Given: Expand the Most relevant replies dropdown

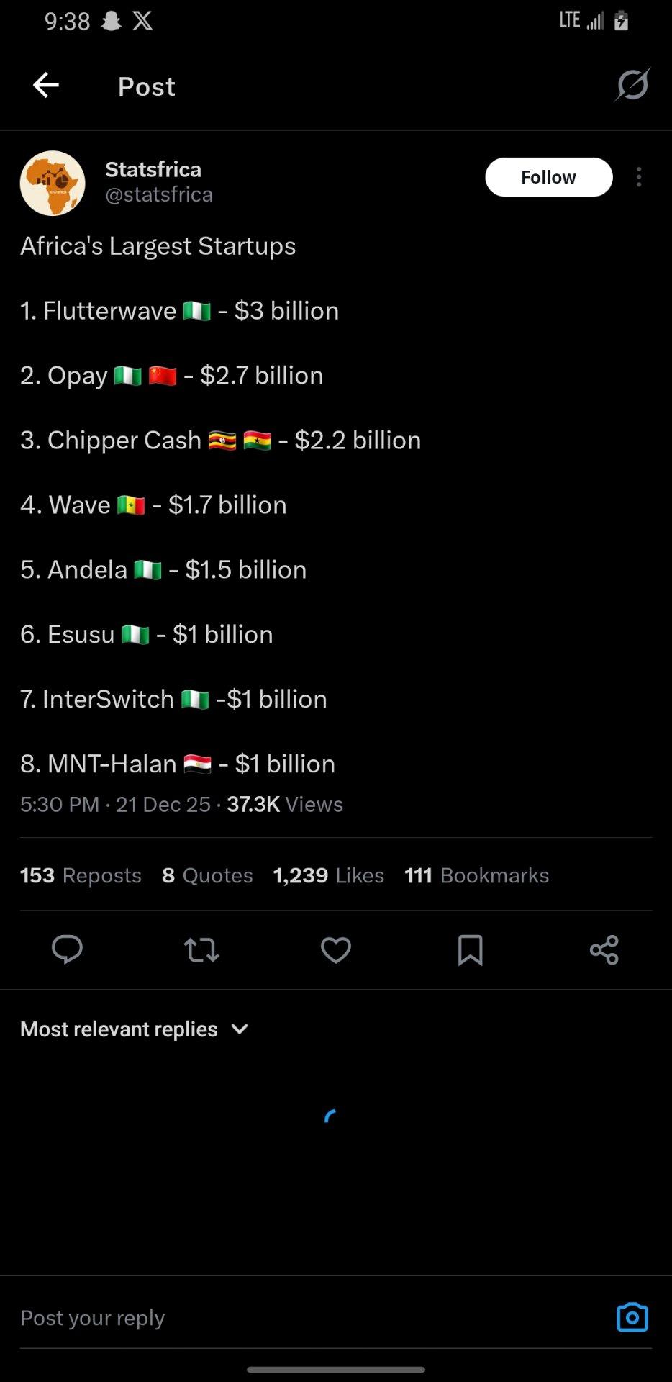Looking at the screenshot, I should click(x=119, y=1029).
